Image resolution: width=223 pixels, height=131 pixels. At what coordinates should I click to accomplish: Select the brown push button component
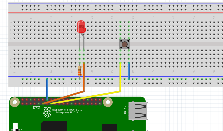pos(125,44)
